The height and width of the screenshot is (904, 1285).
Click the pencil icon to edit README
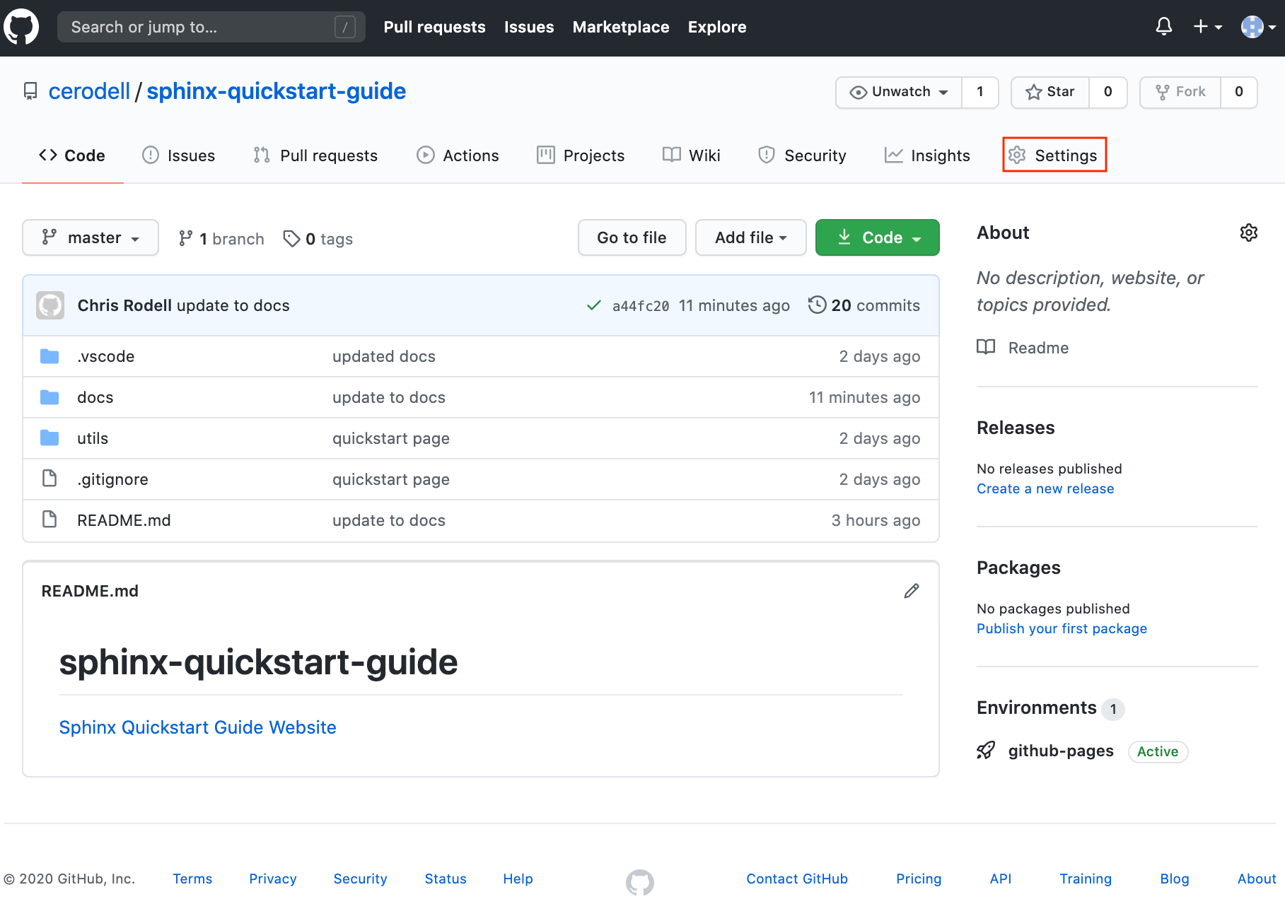912,591
